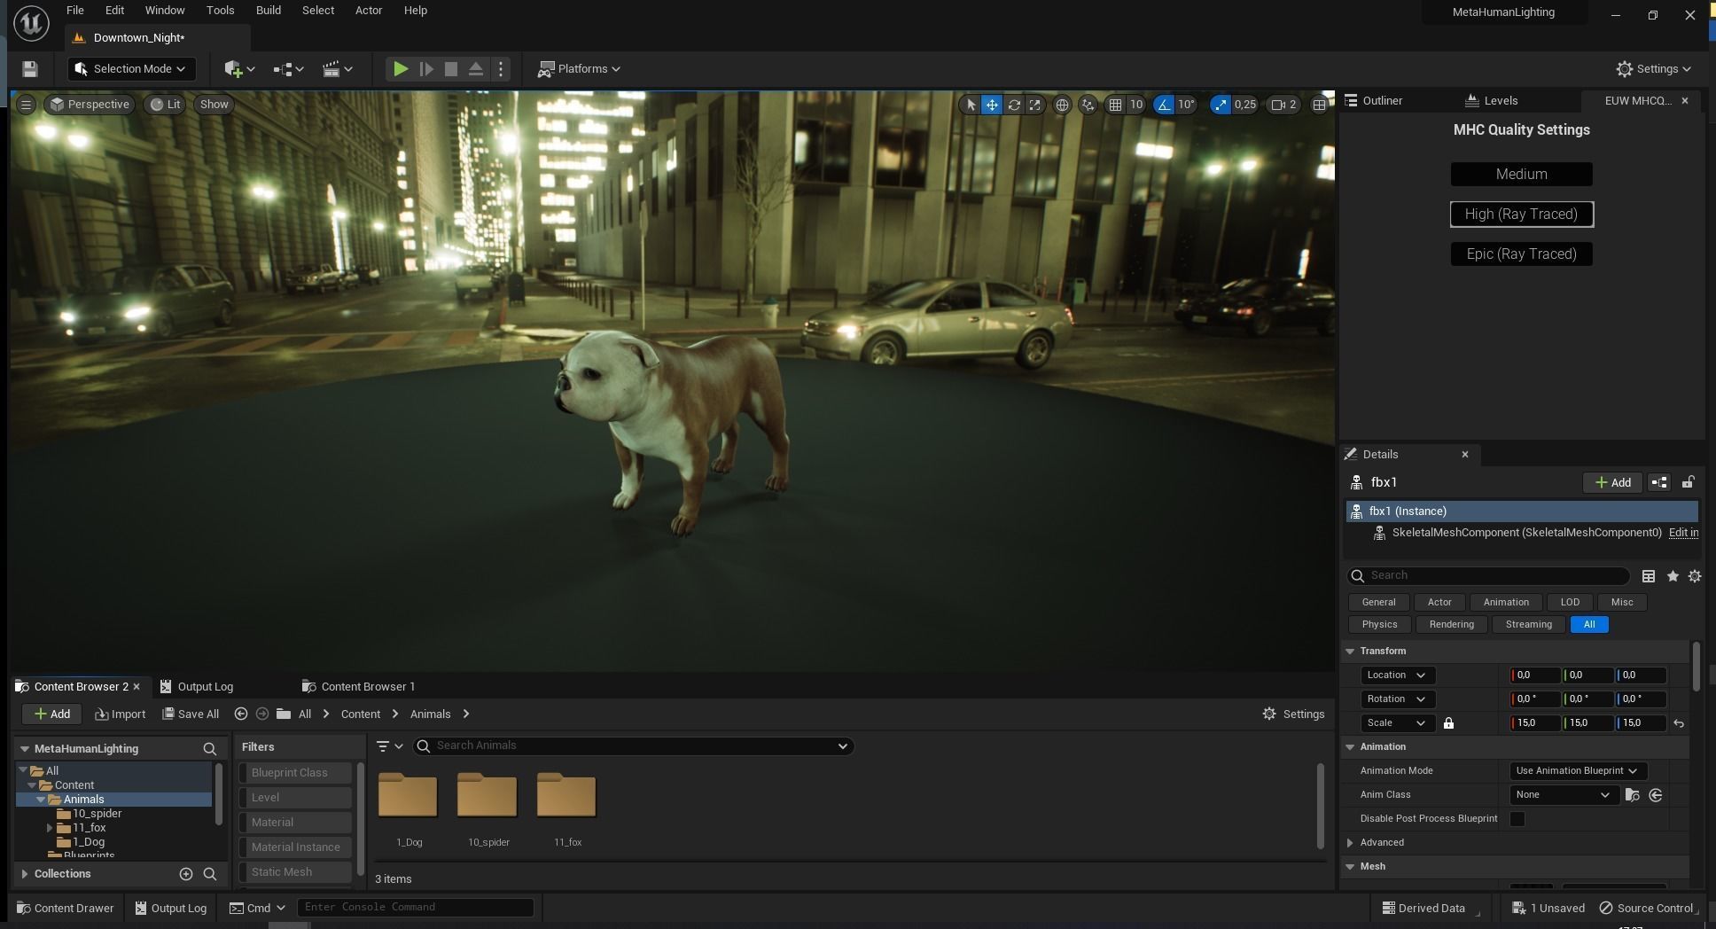Toggle the Static Mesh filter

(x=295, y=872)
